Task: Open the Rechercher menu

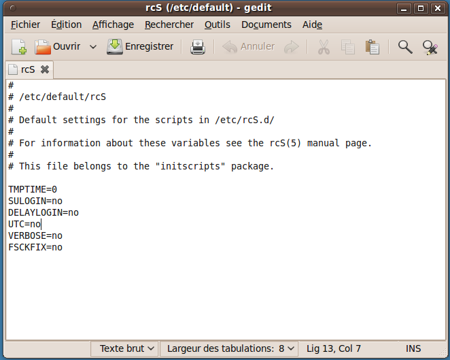Action: coord(169,24)
